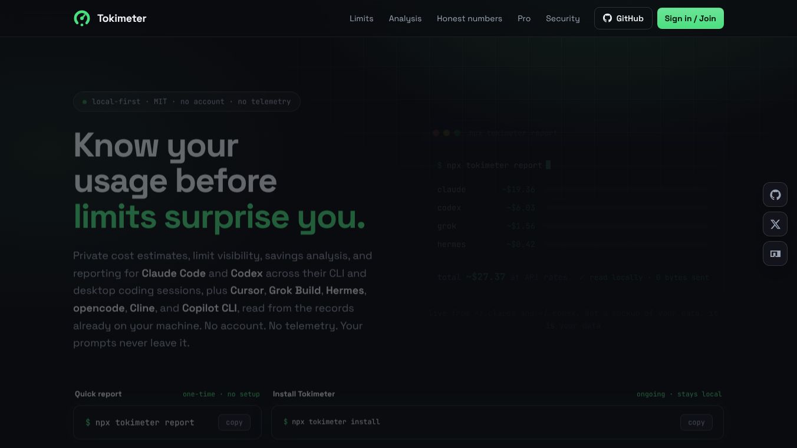Click the "one-time · no setup" text
Screen dimensions: 797x448
[221, 394]
